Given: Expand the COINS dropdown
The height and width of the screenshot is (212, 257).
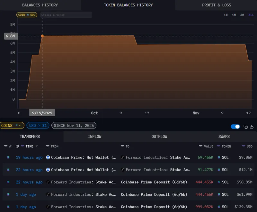Looking at the screenshot, I should (x=12, y=125).
